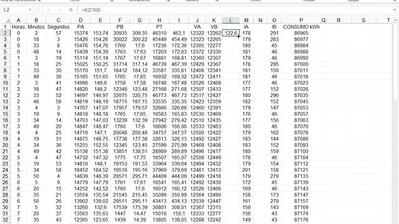Image resolution: width=399 pixels, height=224 pixels.
Task: Click the 'IB' header cell
Action: pos(274,27)
